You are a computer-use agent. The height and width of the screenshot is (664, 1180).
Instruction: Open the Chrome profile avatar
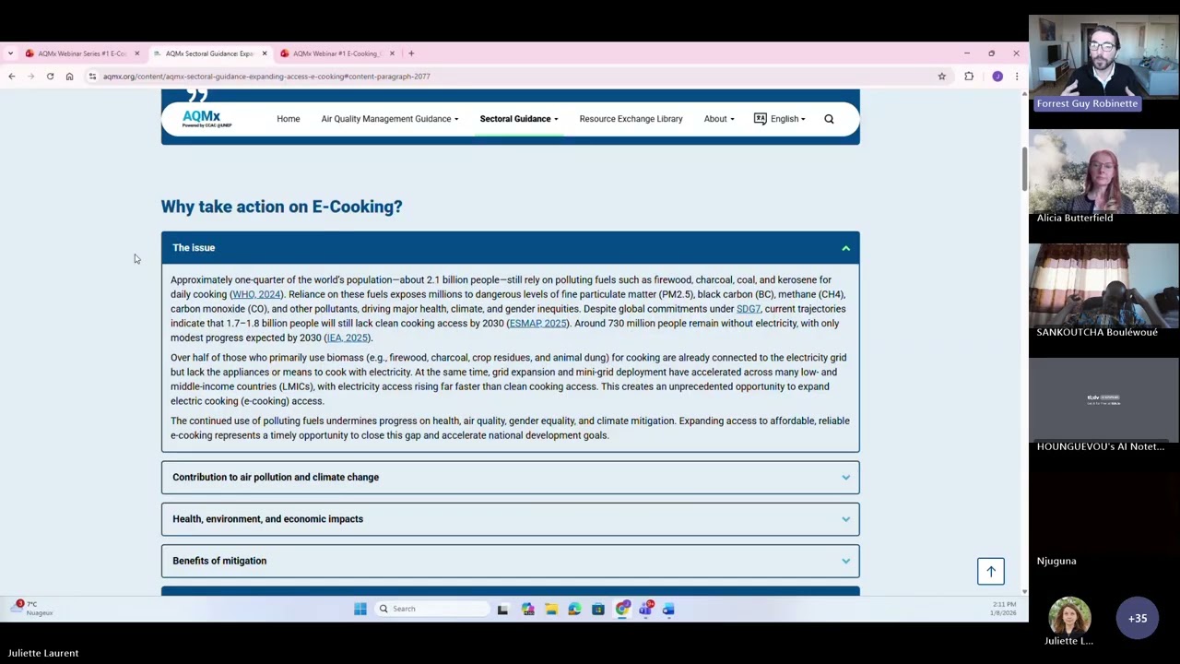[x=997, y=77]
